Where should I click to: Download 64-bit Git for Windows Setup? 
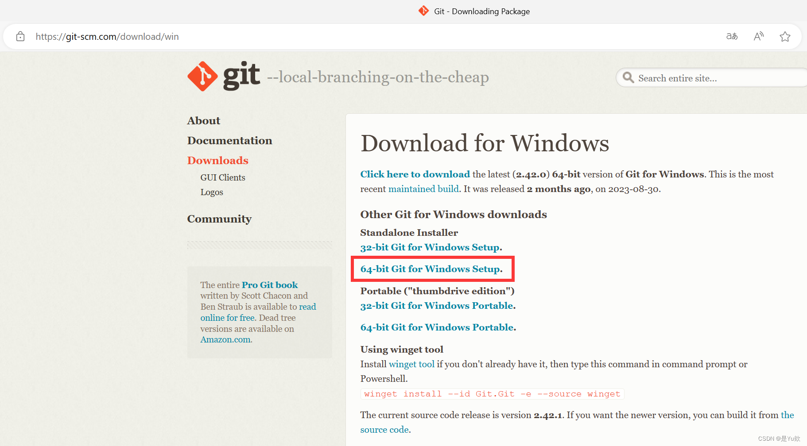pyautogui.click(x=431, y=269)
